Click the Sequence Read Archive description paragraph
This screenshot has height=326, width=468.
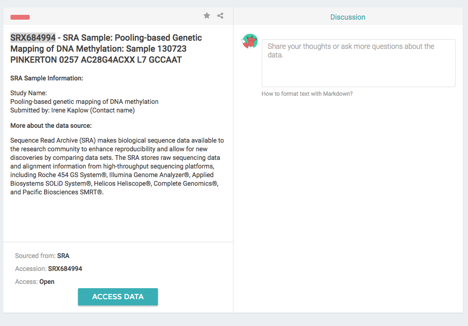(x=117, y=166)
